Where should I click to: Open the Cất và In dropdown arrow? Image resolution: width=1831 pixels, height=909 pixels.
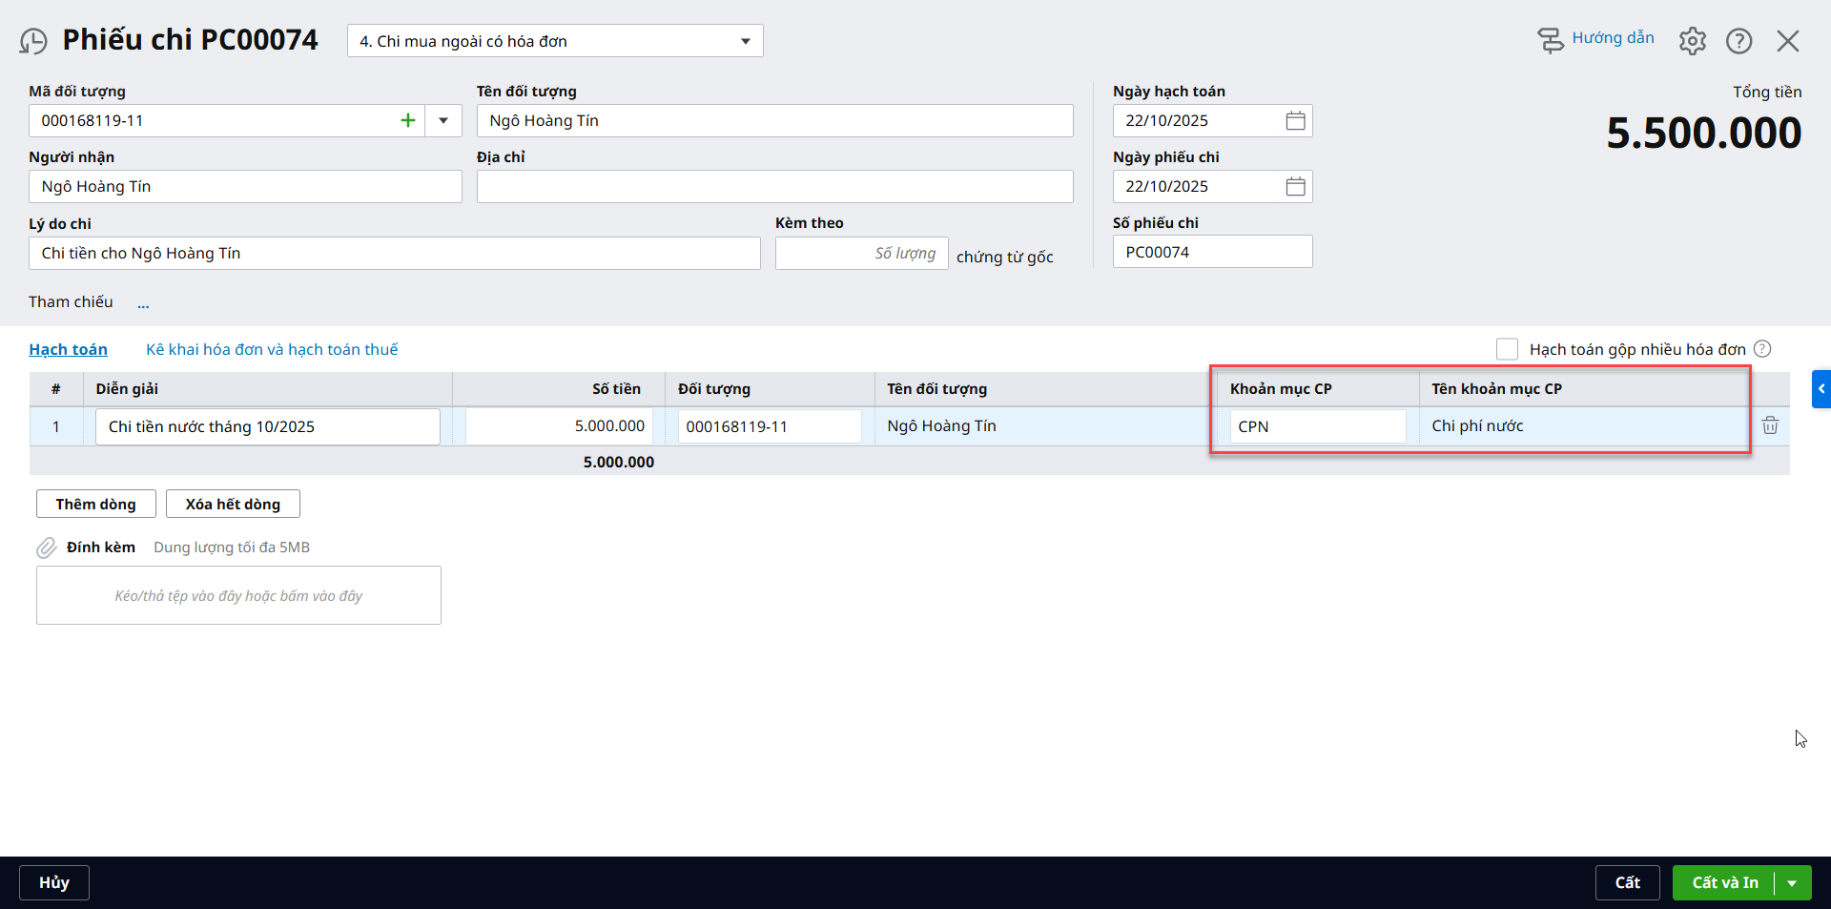tap(1793, 883)
